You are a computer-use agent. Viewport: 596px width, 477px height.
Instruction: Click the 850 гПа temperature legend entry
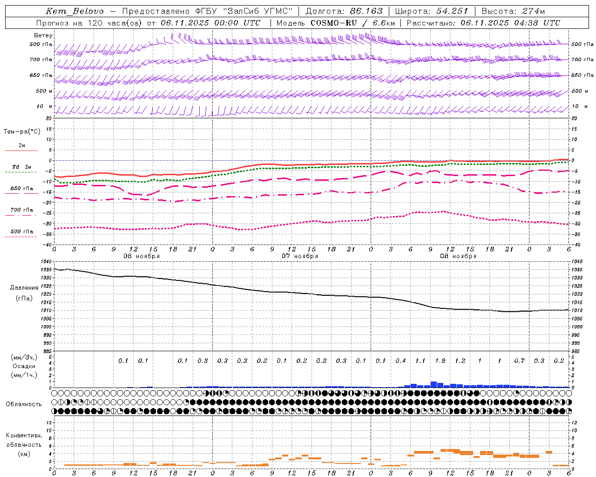21,189
